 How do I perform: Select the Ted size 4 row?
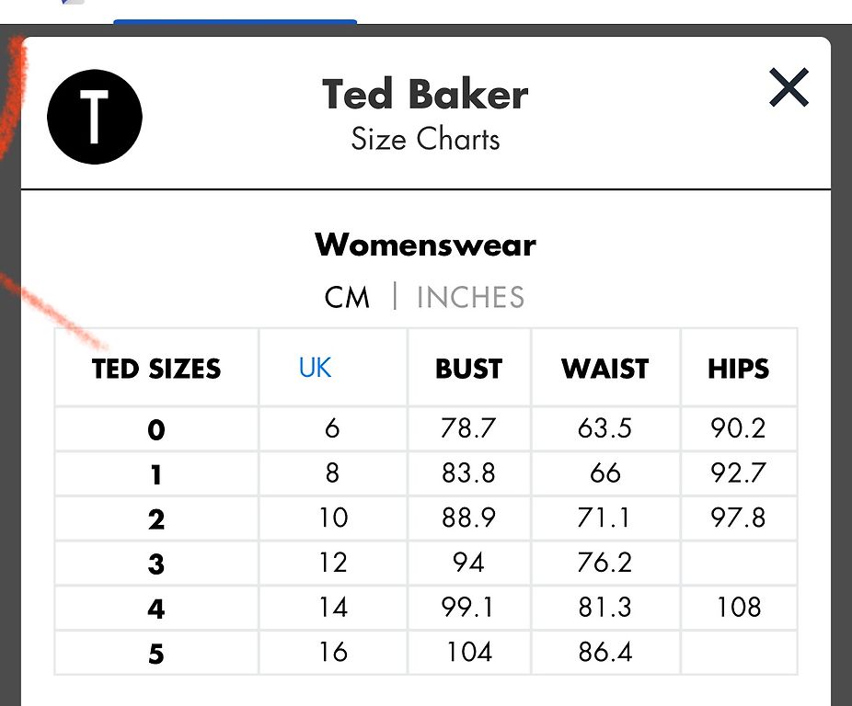(426, 608)
